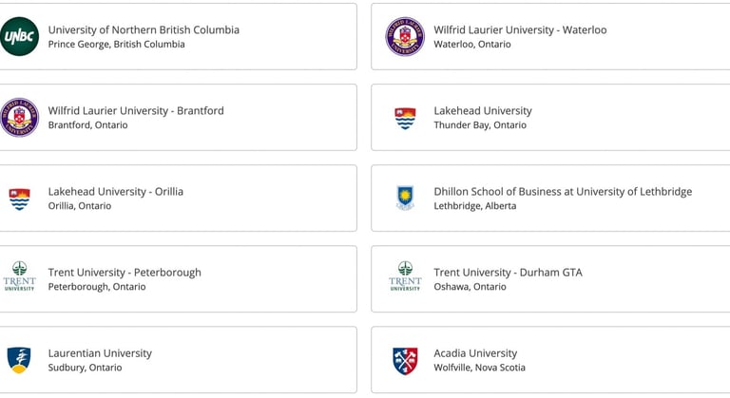The height and width of the screenshot is (398, 730).
Task: Click the Laurentian University shield logo
Action: point(19,360)
